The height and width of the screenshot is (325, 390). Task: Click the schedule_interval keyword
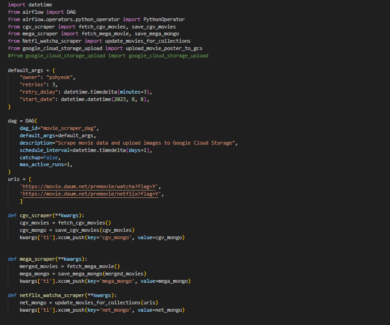[x=45, y=150]
